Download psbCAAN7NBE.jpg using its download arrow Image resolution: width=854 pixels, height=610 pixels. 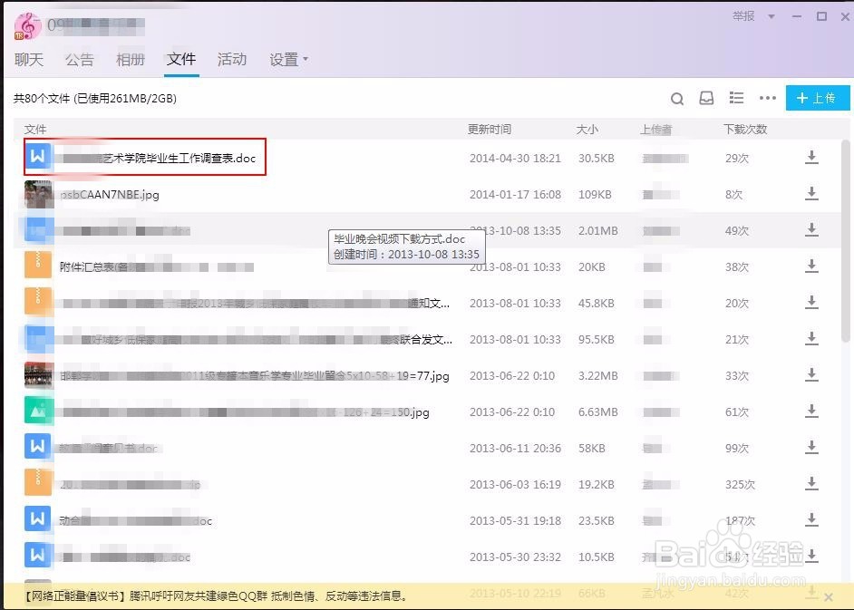coord(811,193)
